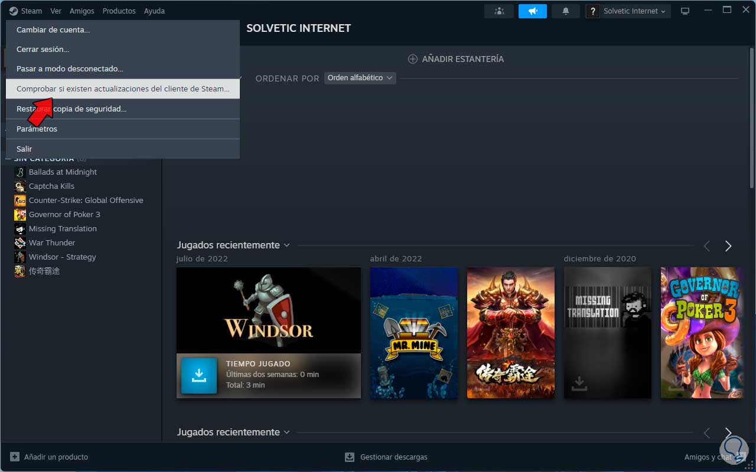Click the Captcha Kills game icon
The height and width of the screenshot is (472, 756).
(20, 186)
